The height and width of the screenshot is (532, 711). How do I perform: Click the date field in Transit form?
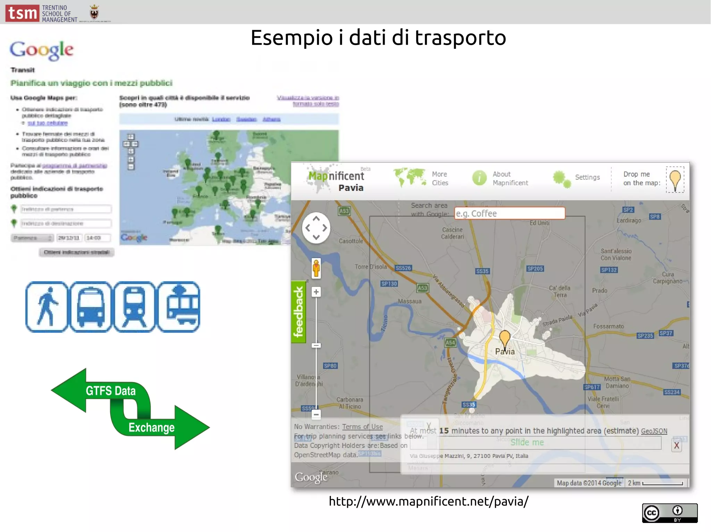click(x=69, y=238)
